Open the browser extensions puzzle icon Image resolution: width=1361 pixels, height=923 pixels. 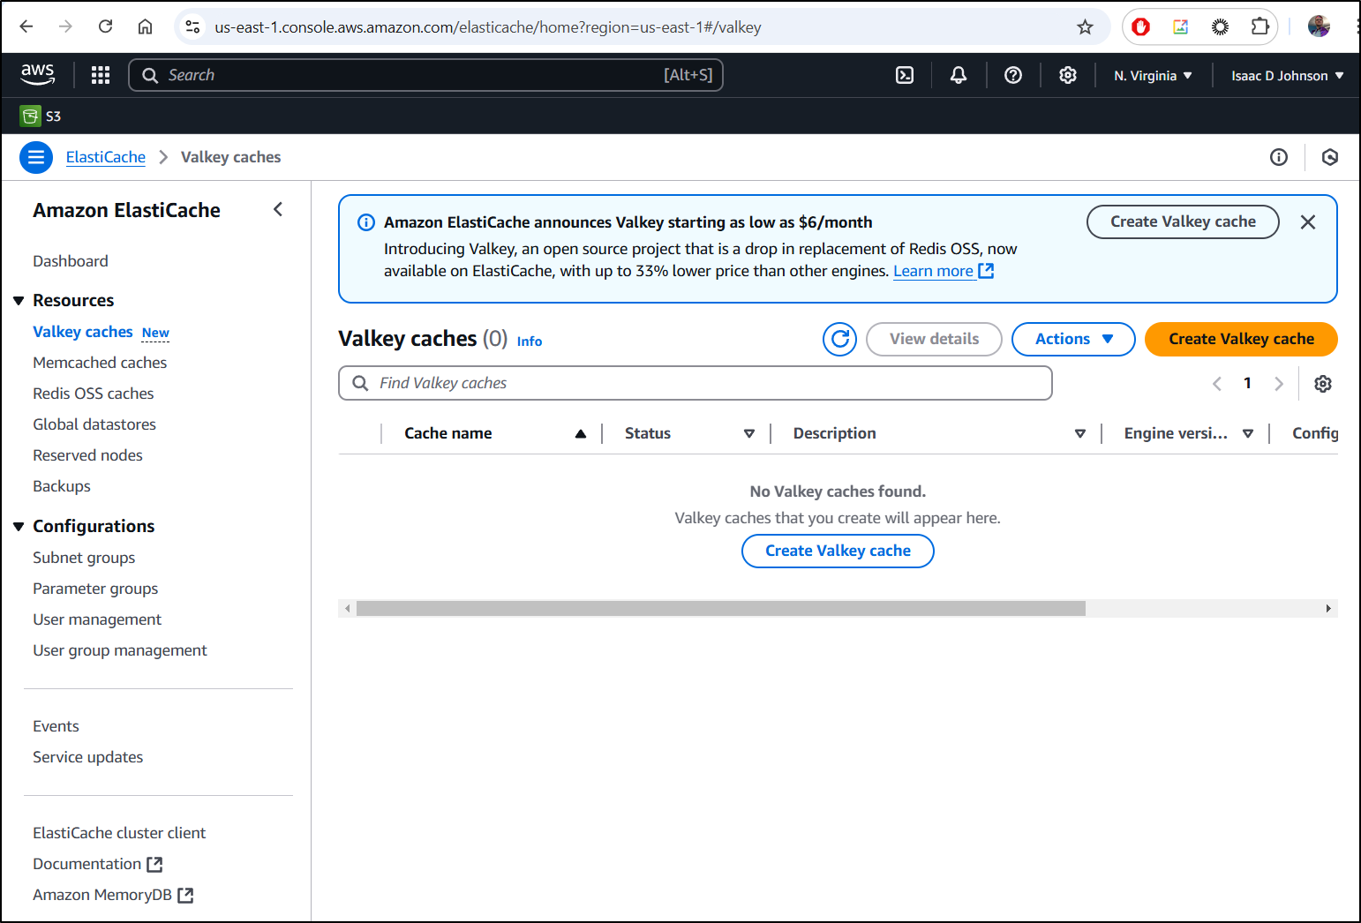pos(1259,27)
